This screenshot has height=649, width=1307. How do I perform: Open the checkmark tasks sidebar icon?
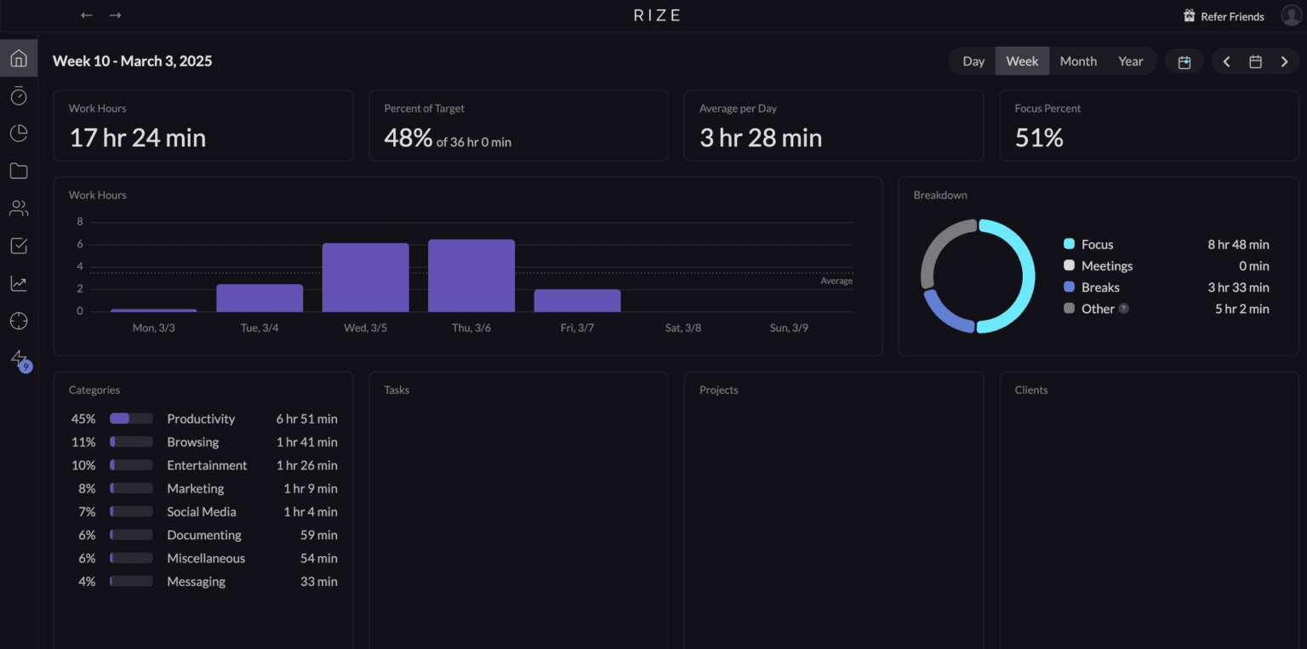tap(19, 246)
